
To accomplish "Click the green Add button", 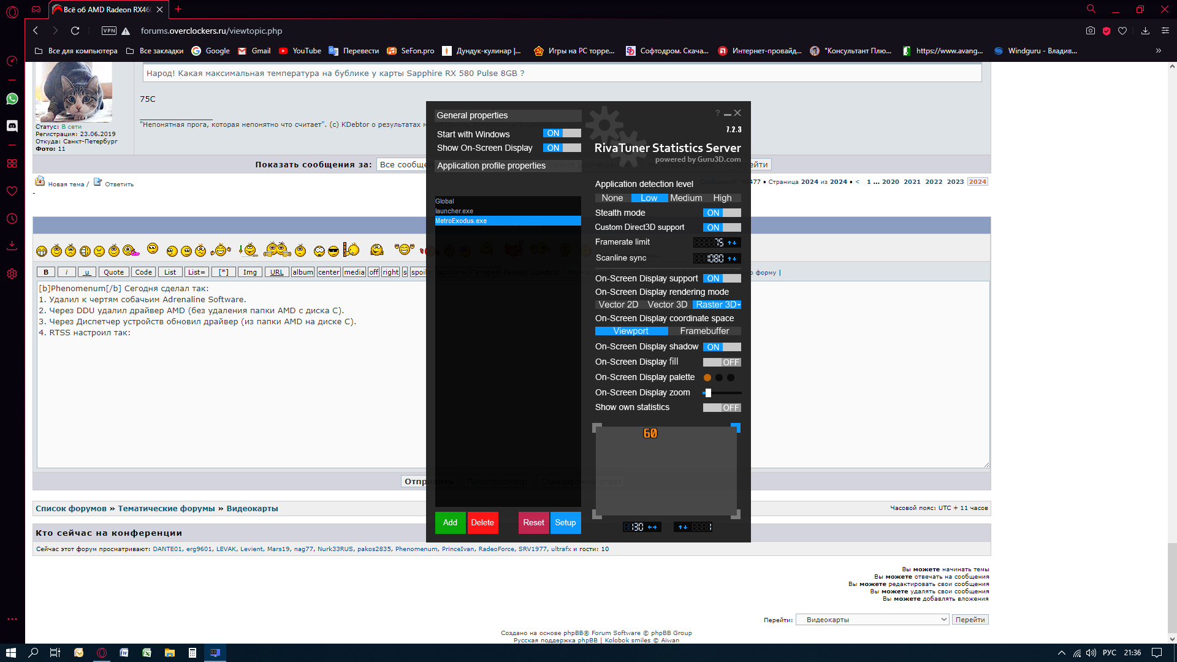I will [450, 522].
